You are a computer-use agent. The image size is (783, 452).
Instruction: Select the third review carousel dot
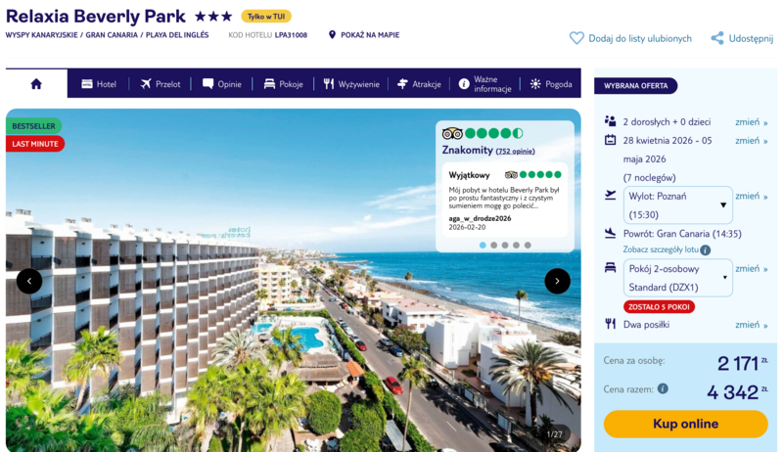pyautogui.click(x=505, y=245)
